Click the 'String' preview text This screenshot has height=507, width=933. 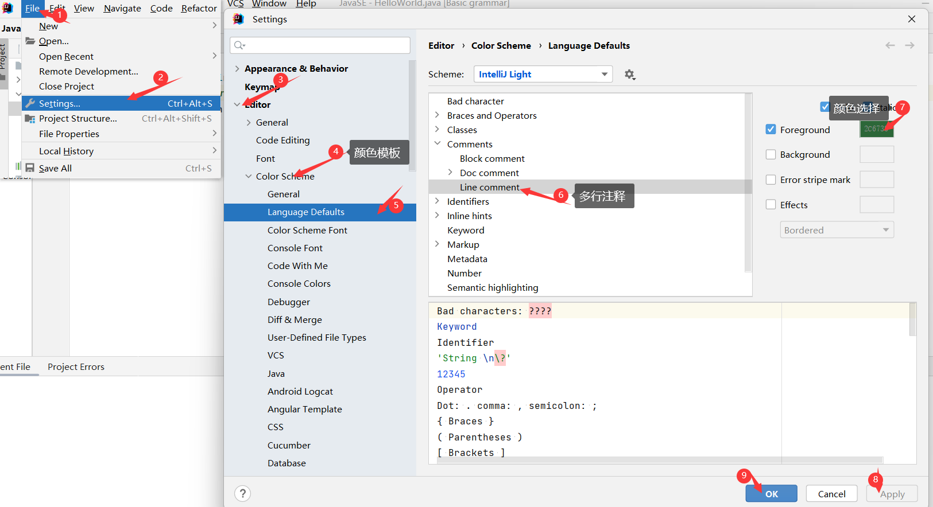(474, 358)
